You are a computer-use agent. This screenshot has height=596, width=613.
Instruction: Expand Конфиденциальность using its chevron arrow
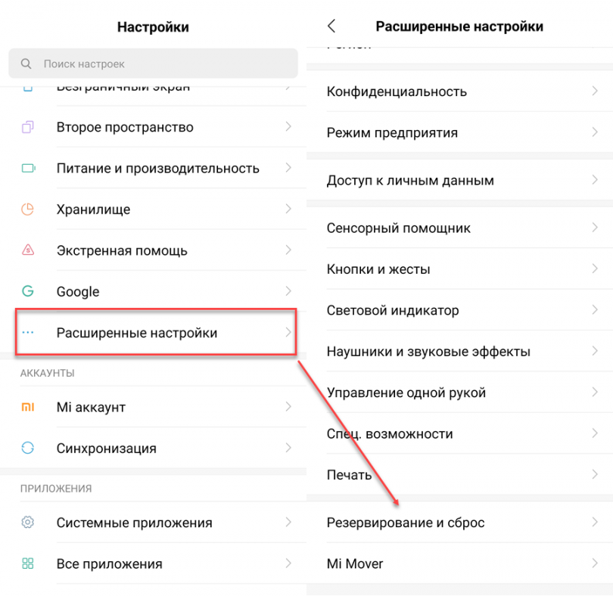pyautogui.click(x=595, y=92)
